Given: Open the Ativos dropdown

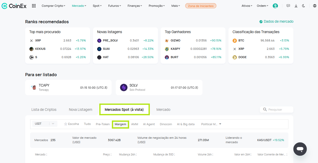Looking at the screenshot, I should tap(247, 6).
